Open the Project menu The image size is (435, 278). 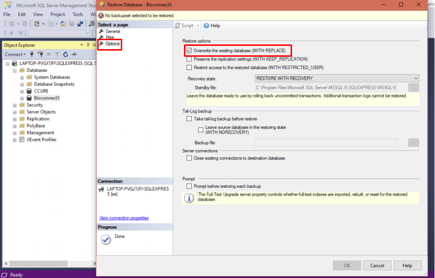[58, 14]
